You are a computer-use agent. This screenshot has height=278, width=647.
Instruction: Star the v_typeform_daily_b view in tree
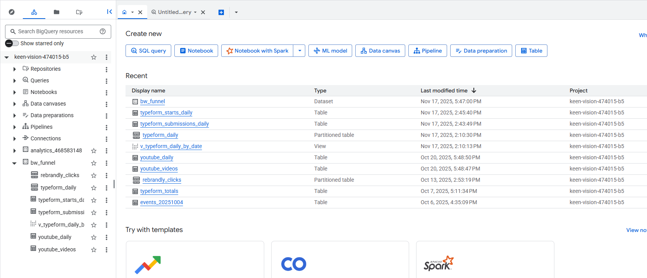point(94,225)
